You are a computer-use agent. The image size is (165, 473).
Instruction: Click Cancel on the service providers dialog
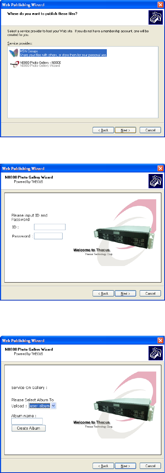[150, 130]
